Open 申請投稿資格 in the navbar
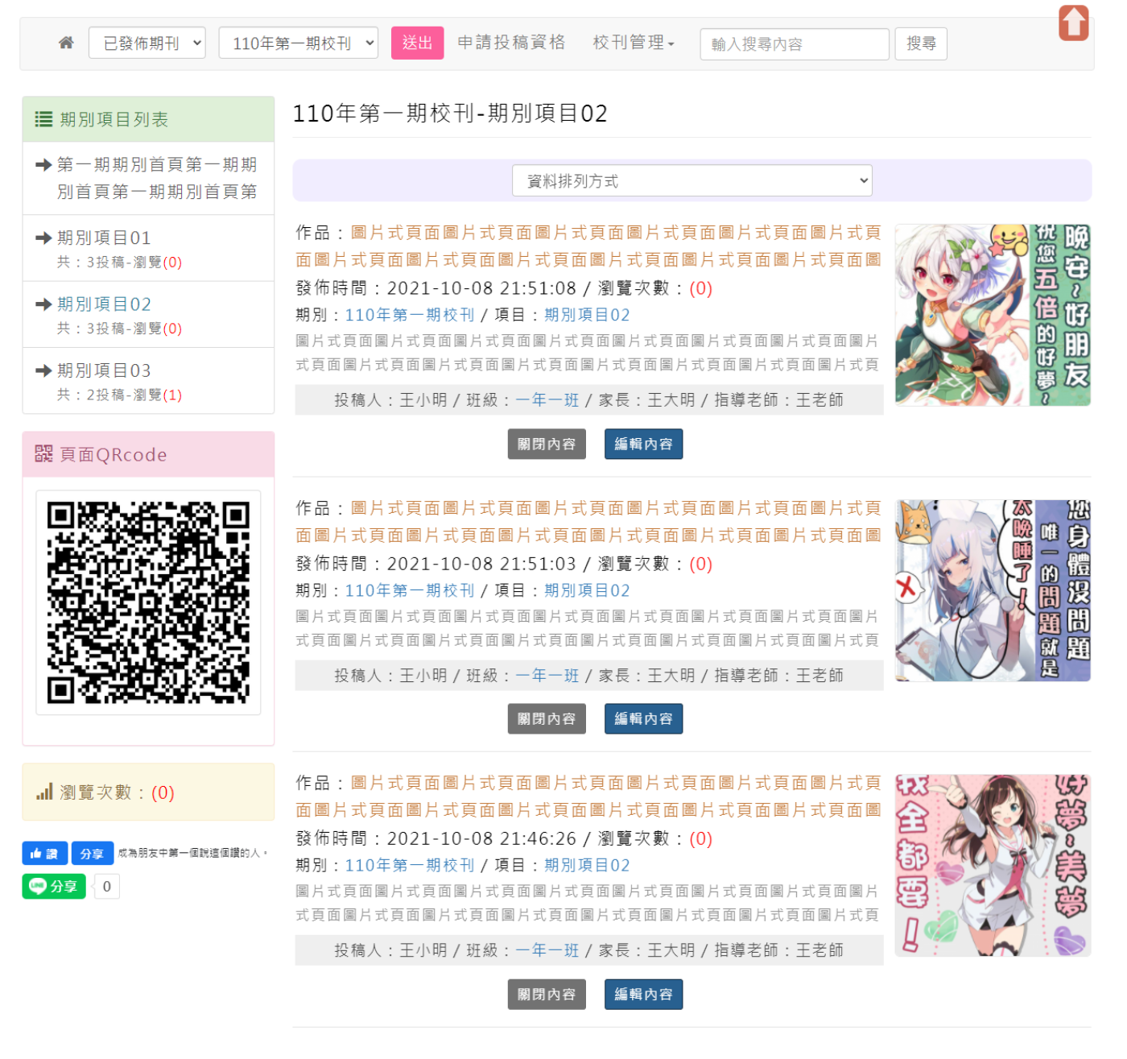 coord(511,43)
